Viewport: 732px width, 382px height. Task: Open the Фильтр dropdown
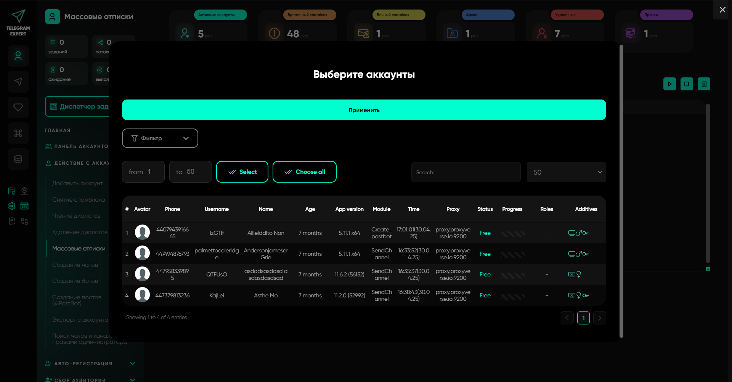pos(160,138)
